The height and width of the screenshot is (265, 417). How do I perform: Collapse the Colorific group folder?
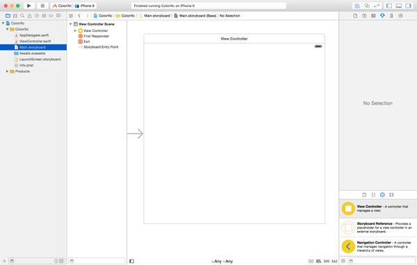click(7, 29)
